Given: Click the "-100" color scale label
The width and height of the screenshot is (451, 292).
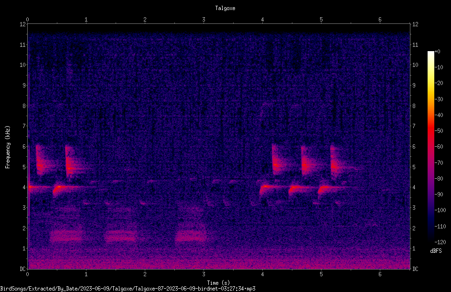Looking at the screenshot, I should click(x=440, y=210).
